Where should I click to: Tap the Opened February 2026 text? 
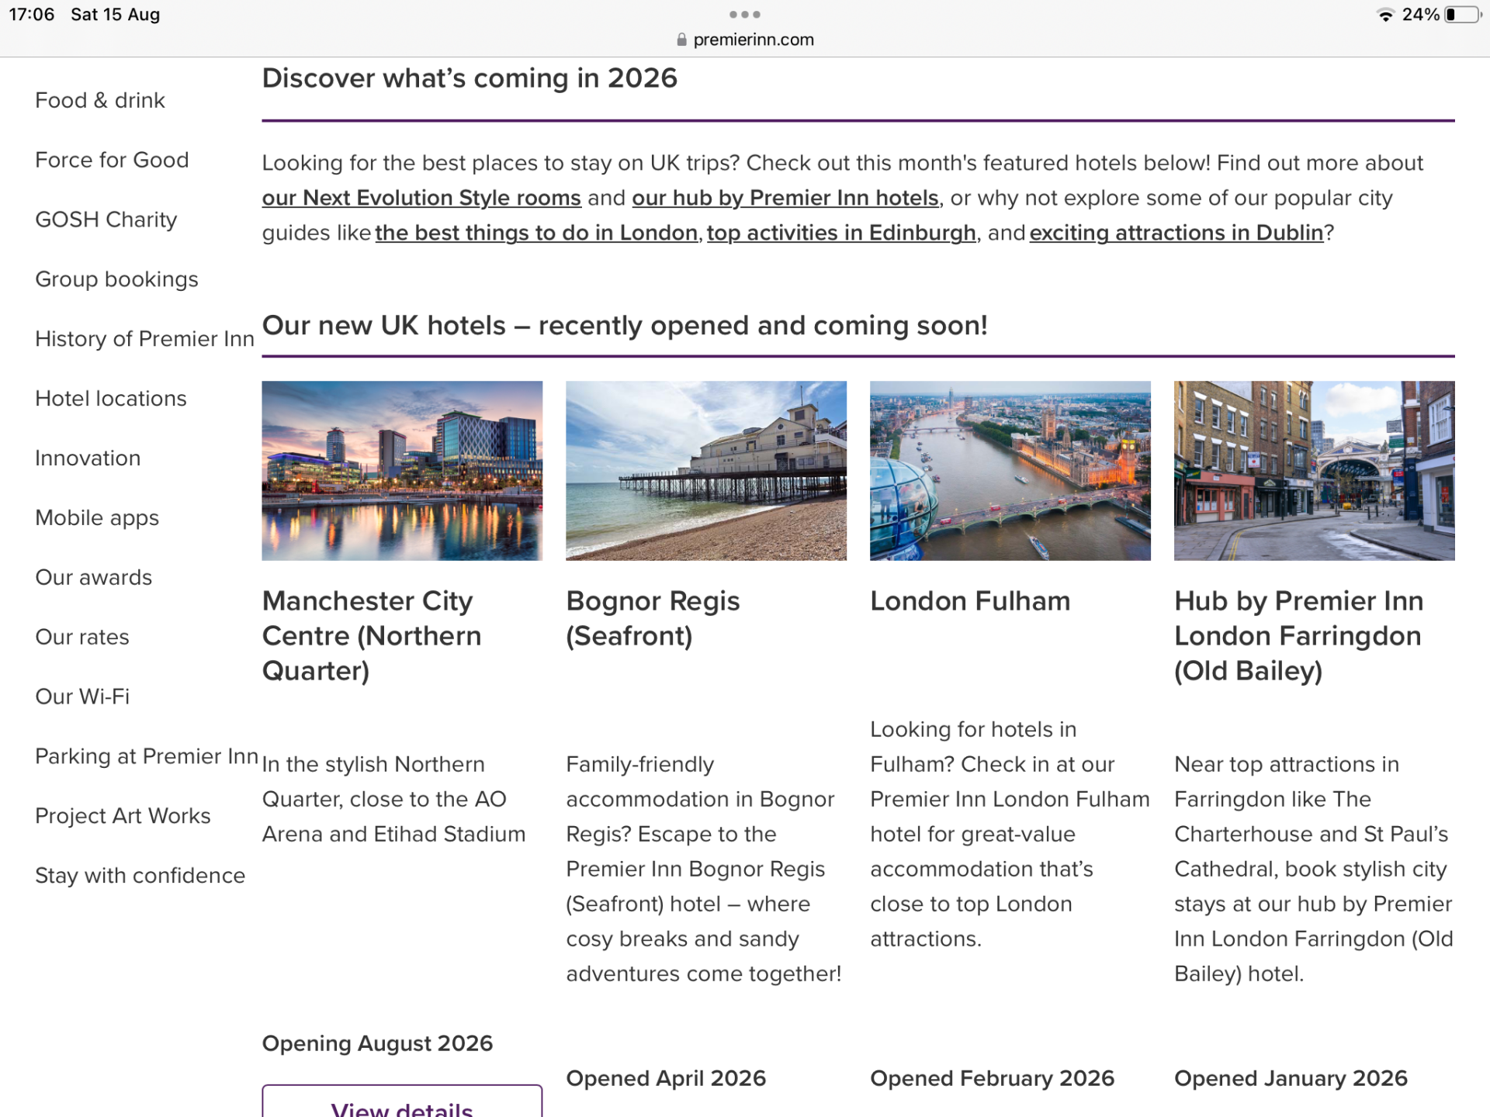click(x=992, y=1079)
